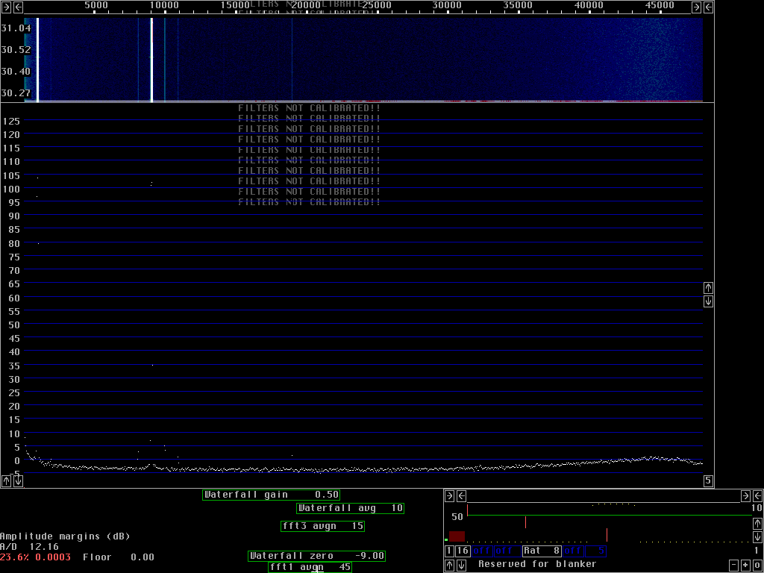Click the plus button in the blanker panel

tap(745, 566)
